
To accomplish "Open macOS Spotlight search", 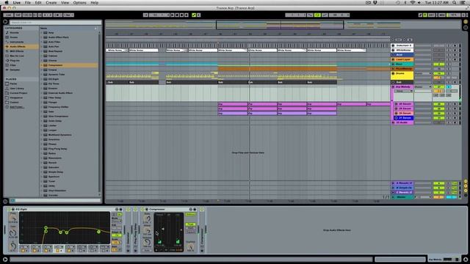I will (x=455, y=3).
